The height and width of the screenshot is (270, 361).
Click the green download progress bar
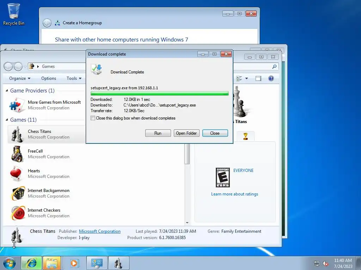tap(160, 94)
